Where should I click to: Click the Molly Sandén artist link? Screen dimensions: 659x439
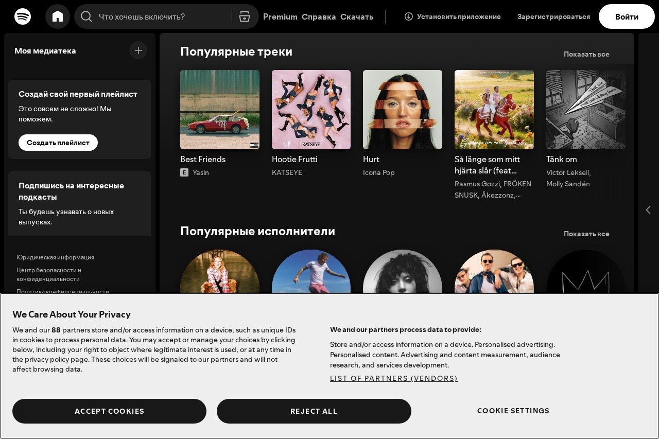click(x=568, y=184)
